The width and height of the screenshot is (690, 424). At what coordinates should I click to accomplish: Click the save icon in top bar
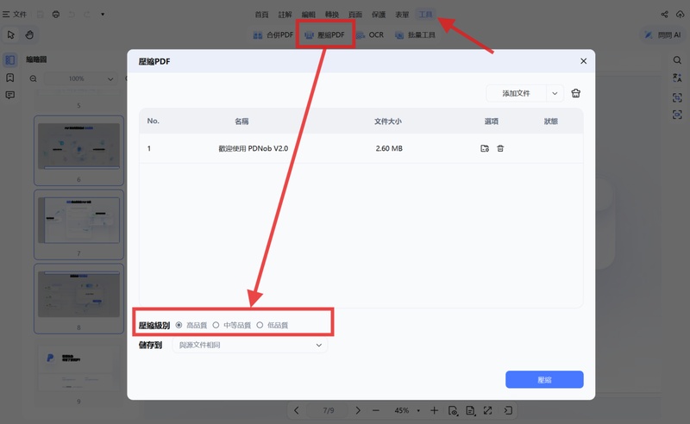coord(40,15)
